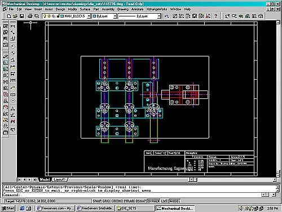282x212 pixels.
Task: Click the New drawing icon
Action: (8, 16)
